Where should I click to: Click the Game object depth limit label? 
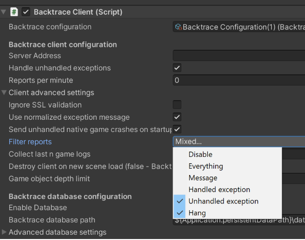tap(49, 178)
